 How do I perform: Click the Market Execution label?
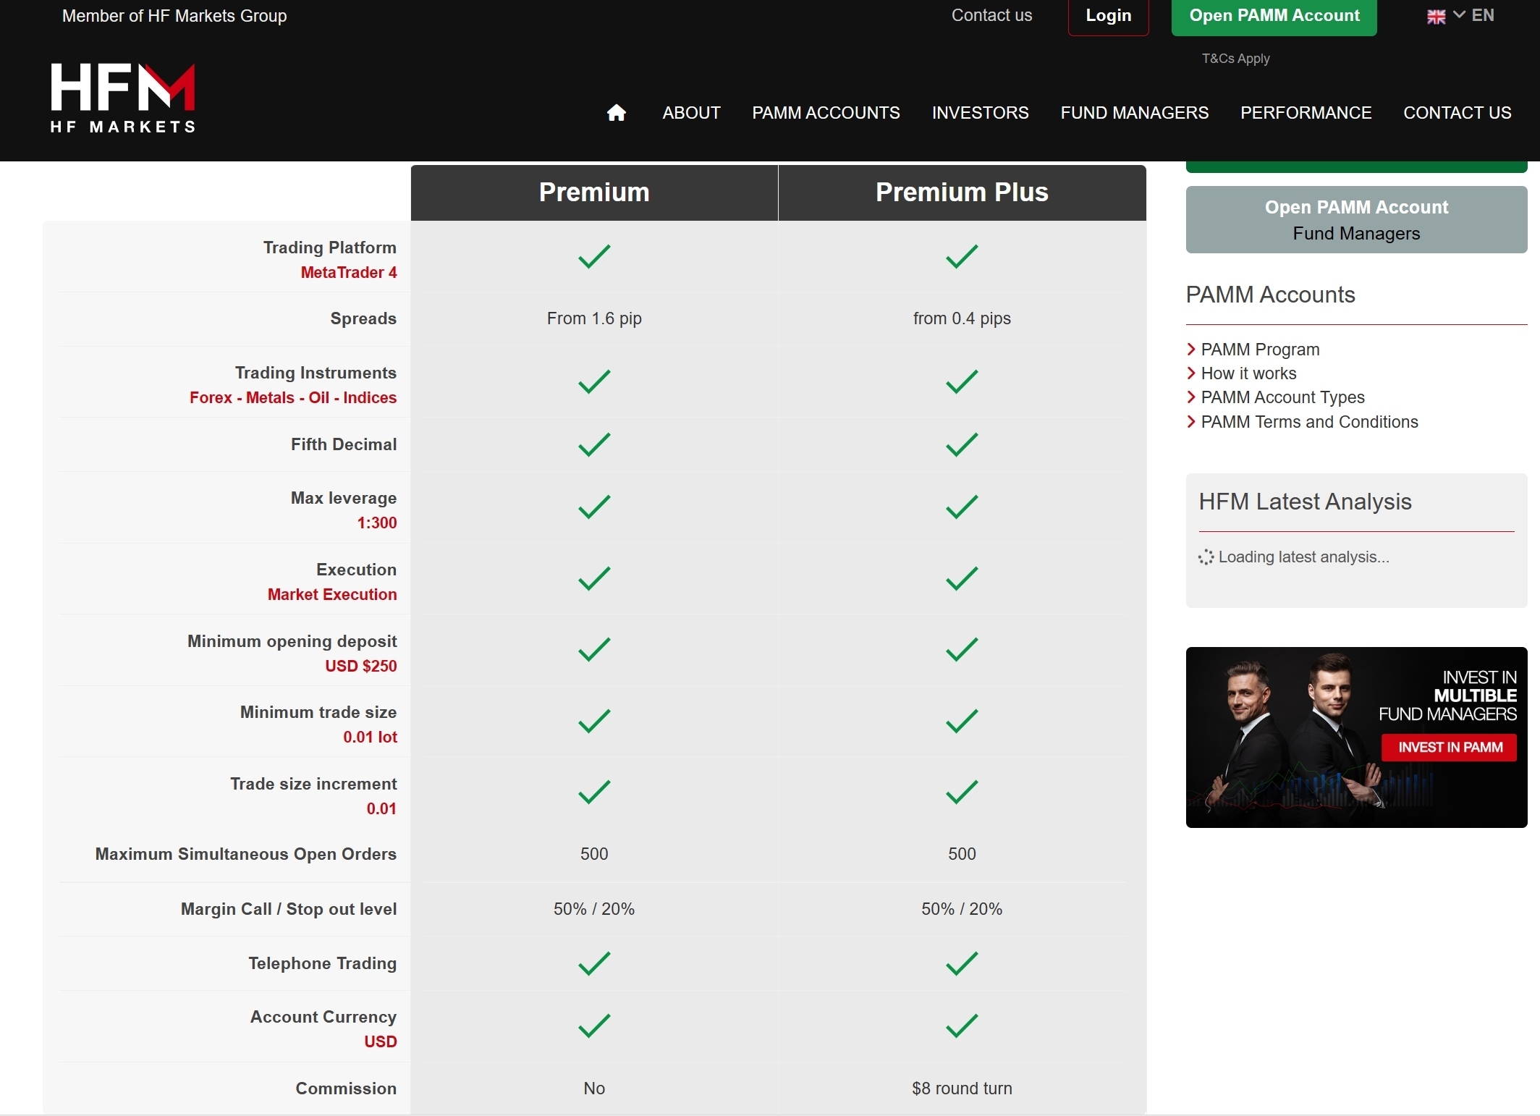coord(332,595)
